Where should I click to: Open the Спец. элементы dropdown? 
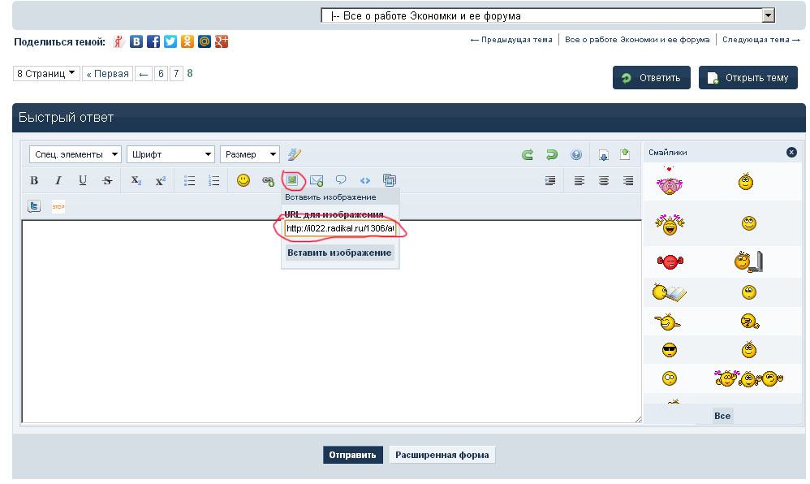(x=75, y=154)
